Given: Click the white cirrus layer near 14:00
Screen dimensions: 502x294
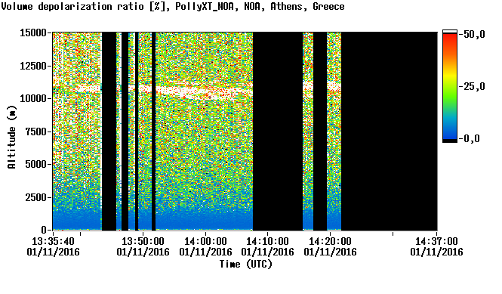Looking at the screenshot, I should [x=205, y=91].
